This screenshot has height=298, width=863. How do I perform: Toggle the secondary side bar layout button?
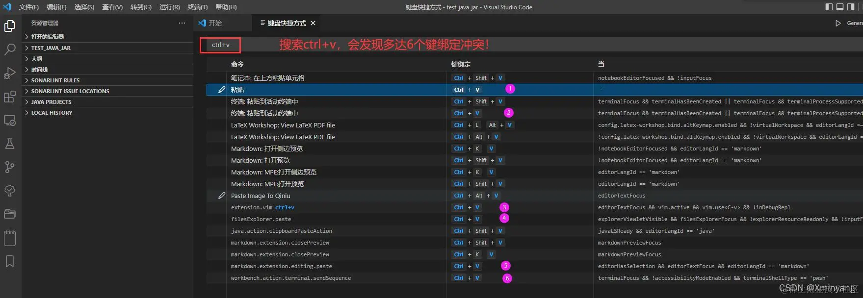click(851, 7)
